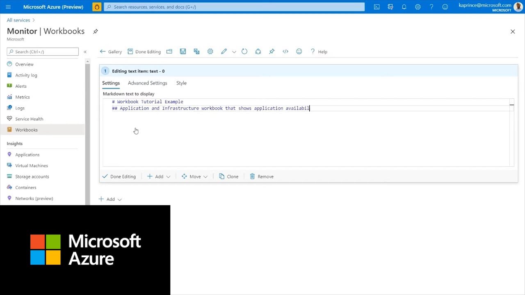
Task: Switch to the Advanced Settings tab
Action: [148, 83]
